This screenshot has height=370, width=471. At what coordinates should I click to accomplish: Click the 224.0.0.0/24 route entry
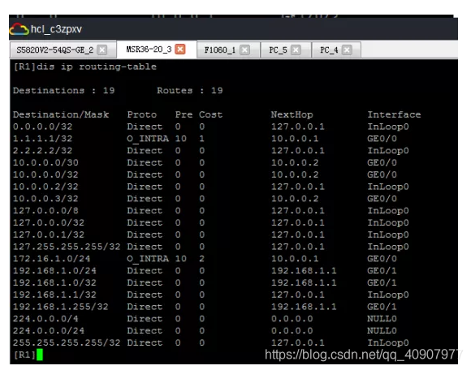point(205,331)
